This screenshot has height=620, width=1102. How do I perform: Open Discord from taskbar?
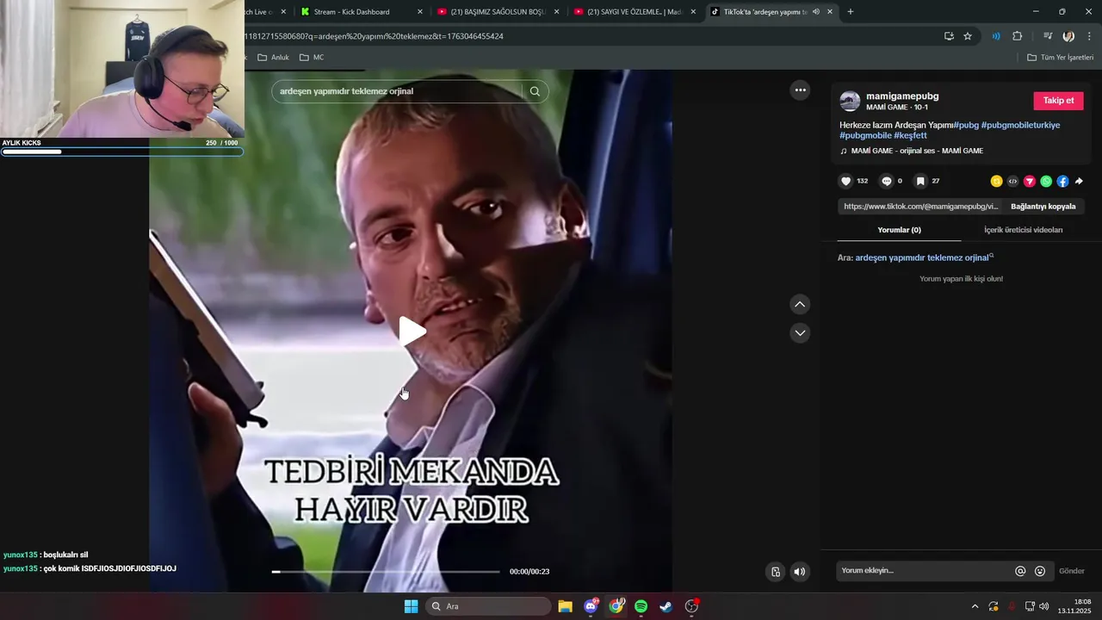click(591, 606)
